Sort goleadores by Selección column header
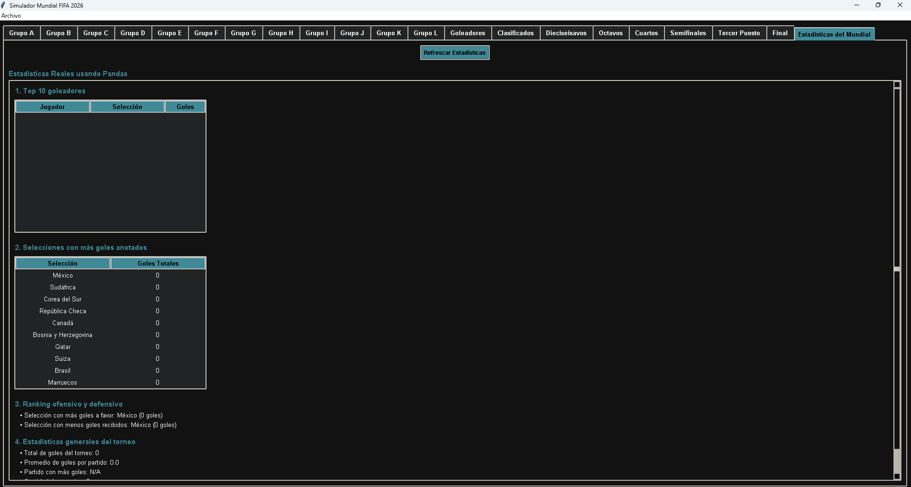The height and width of the screenshot is (487, 911). [127, 107]
